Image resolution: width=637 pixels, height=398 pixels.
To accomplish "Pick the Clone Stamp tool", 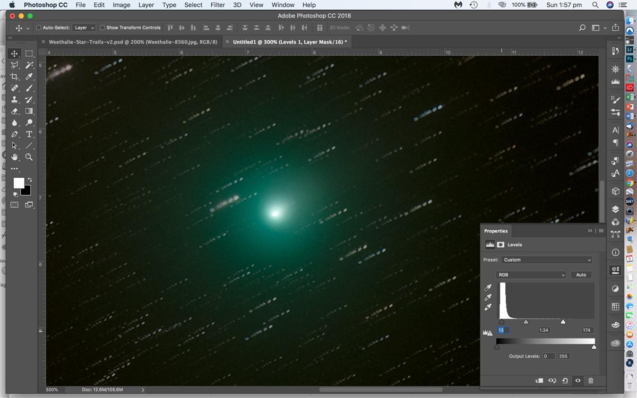I will [x=14, y=100].
